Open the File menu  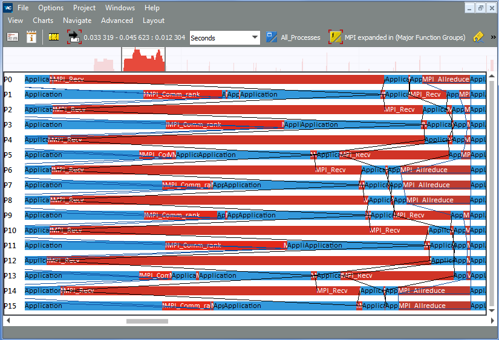click(22, 8)
